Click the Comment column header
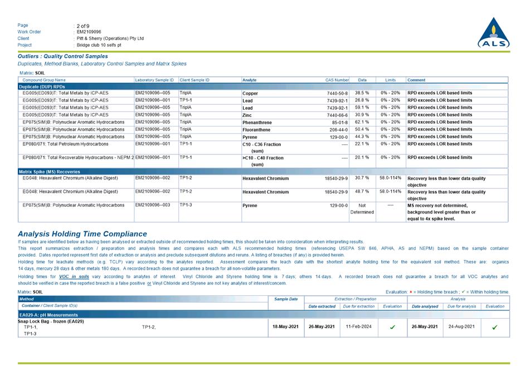530x375 pixels. coord(417,79)
